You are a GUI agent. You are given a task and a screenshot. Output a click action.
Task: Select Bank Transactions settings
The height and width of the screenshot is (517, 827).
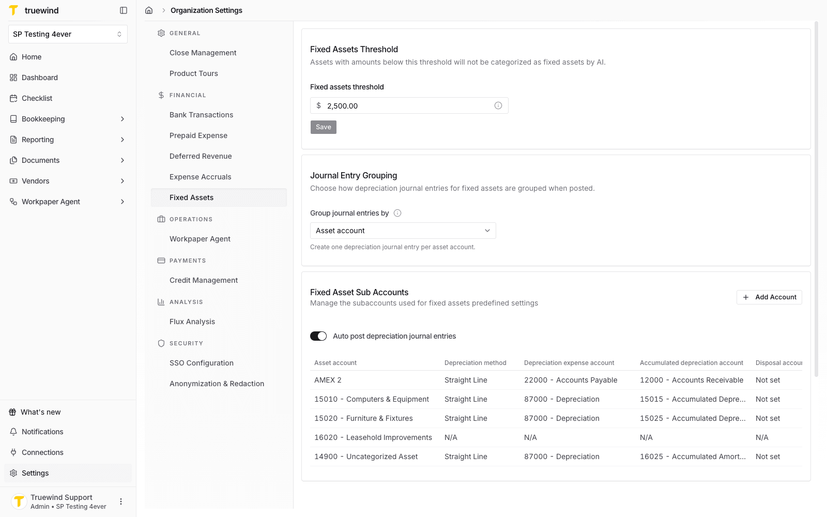click(219, 115)
